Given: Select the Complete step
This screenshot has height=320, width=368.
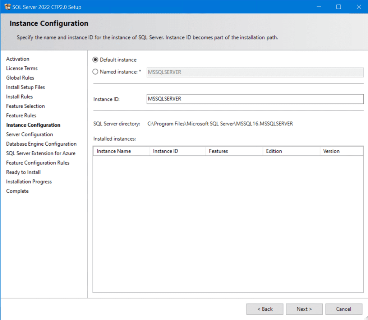Looking at the screenshot, I should coord(17,191).
